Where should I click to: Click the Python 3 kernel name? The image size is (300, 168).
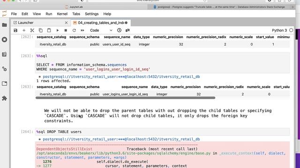click(x=279, y=30)
